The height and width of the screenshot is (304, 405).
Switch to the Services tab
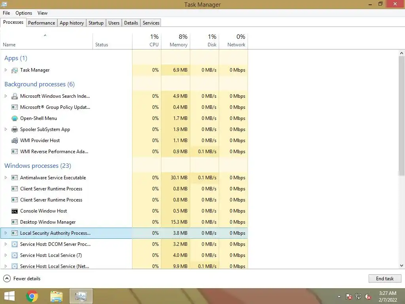[x=151, y=23]
